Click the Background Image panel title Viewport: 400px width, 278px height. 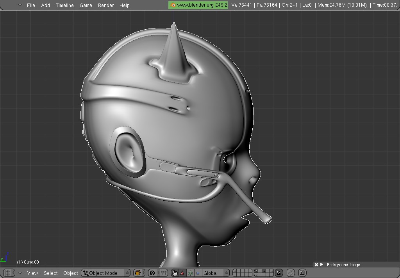343,265
